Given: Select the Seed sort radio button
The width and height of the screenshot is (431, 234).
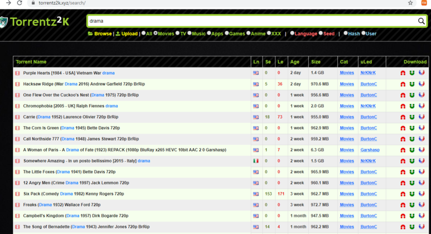Looking at the screenshot, I should click(321, 34).
